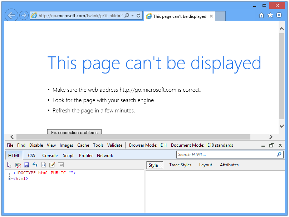Click the Search HTML magnifier icon
This screenshot has width=289, height=217.
coord(279,155)
